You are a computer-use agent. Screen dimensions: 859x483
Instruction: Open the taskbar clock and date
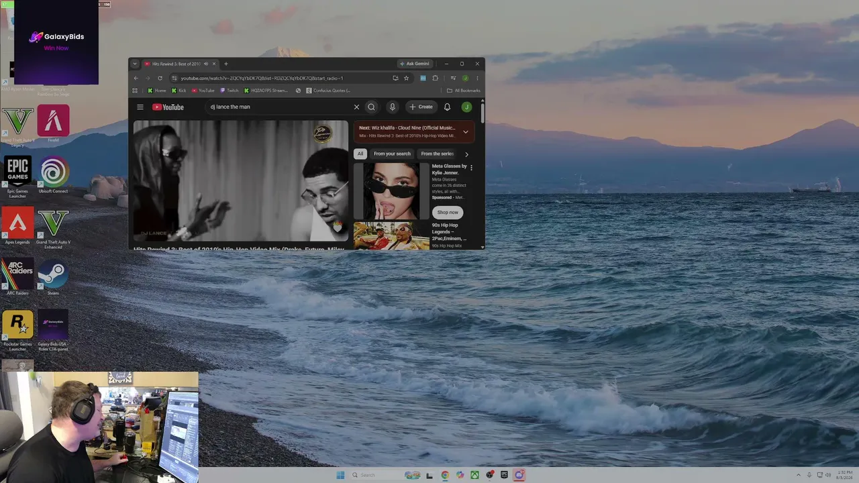coord(845,475)
